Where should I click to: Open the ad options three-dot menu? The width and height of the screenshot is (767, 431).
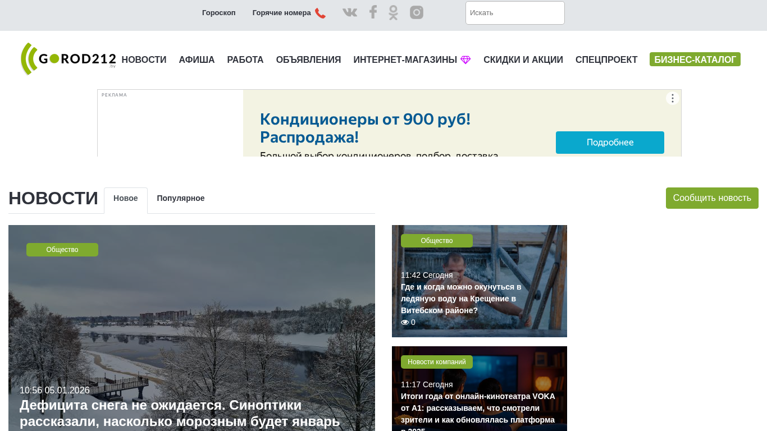pos(673,98)
